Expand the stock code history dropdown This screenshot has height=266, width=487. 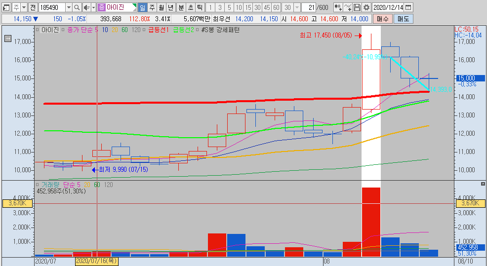(x=69, y=7)
